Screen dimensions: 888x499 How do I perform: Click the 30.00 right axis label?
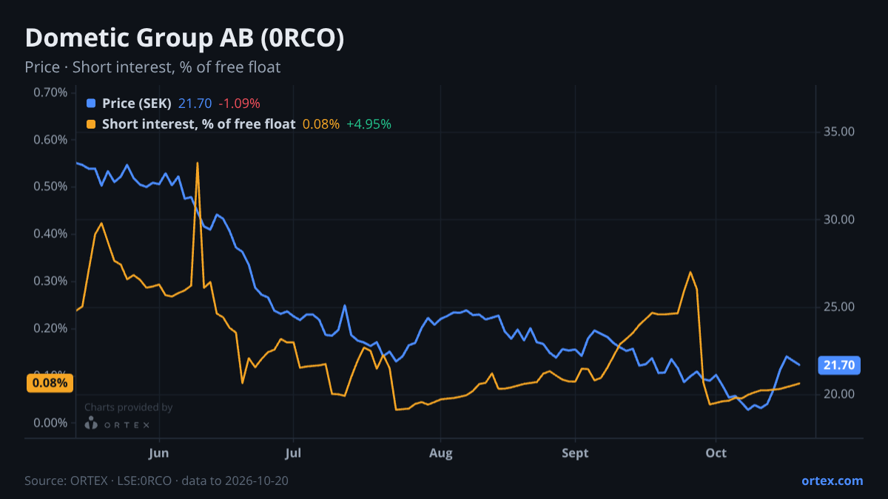(839, 220)
